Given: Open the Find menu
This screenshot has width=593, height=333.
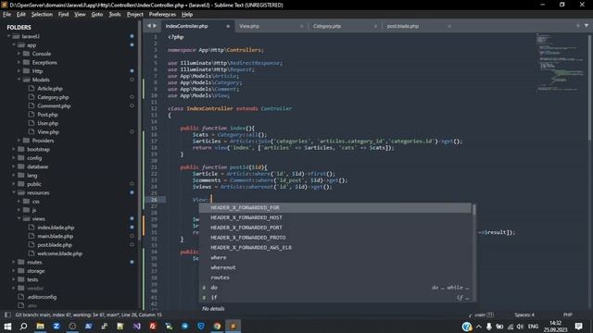Looking at the screenshot, I should pos(63,15).
